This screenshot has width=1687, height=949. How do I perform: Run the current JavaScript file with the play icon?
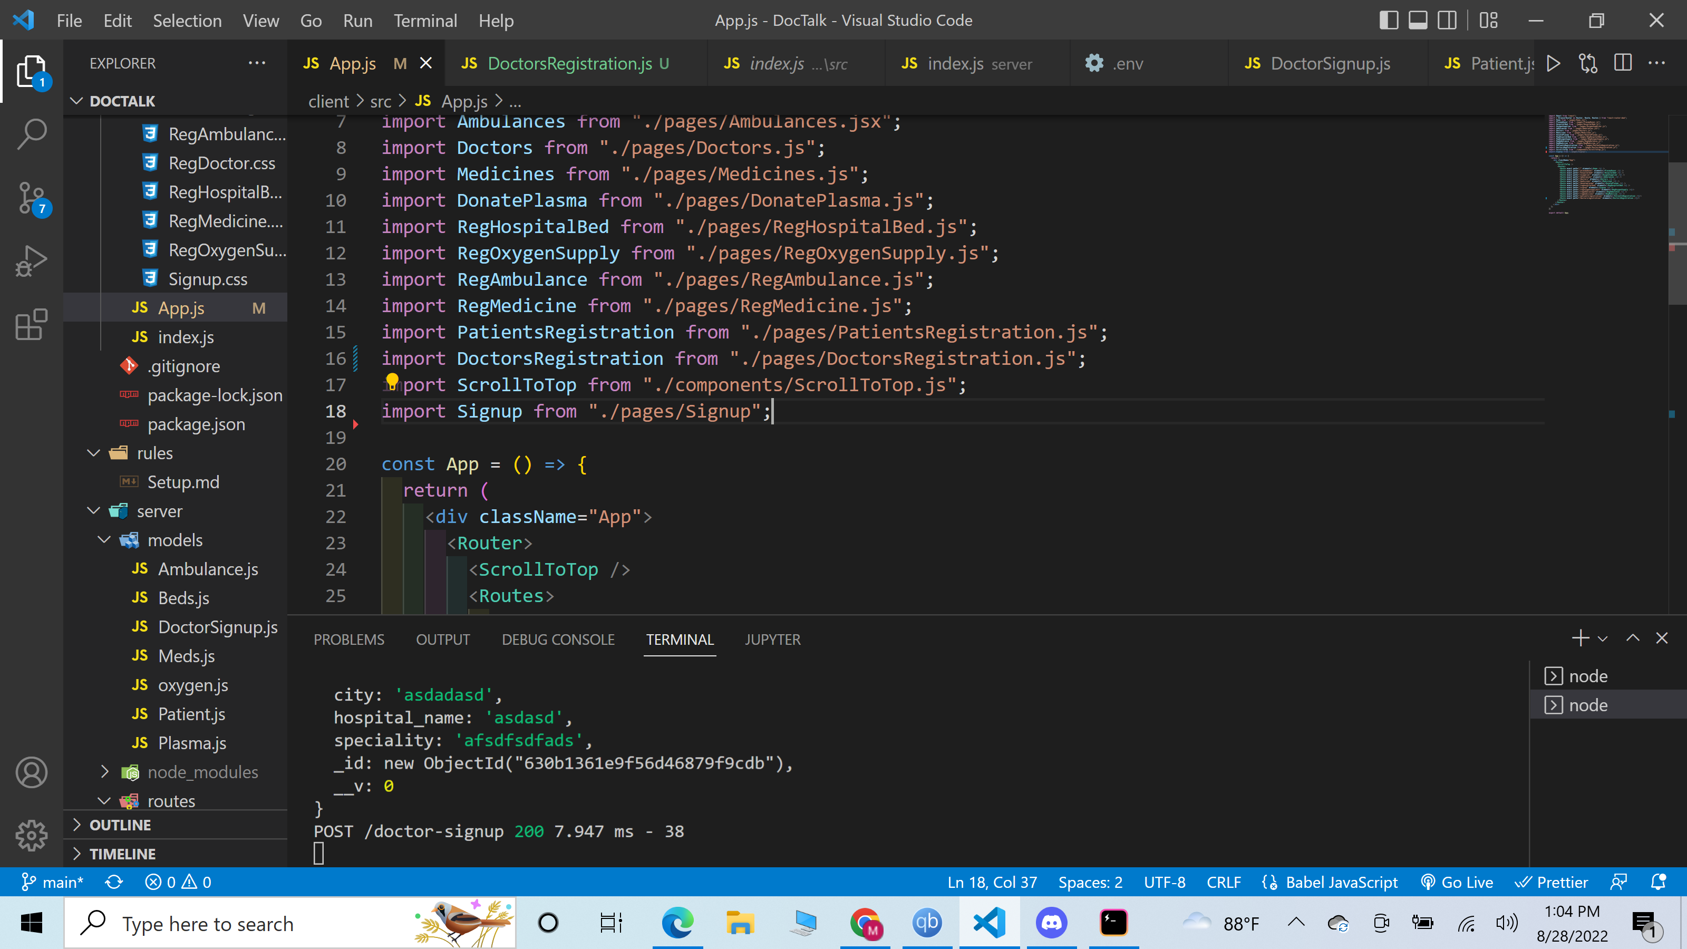click(x=1553, y=63)
